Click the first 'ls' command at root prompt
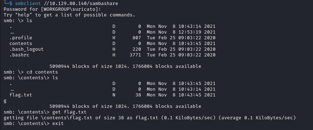Screen dimensions: 313x130 (x=29, y=21)
